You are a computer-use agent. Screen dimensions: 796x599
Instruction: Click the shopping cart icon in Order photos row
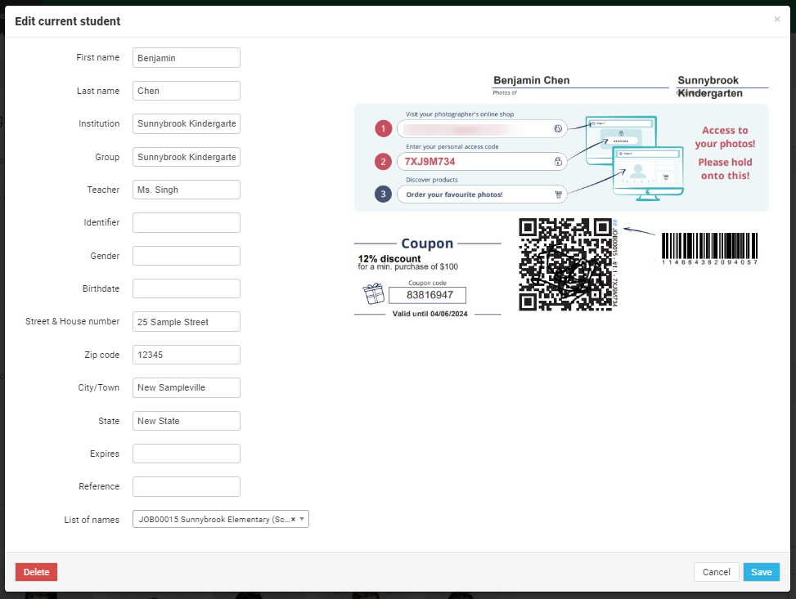[x=558, y=194]
